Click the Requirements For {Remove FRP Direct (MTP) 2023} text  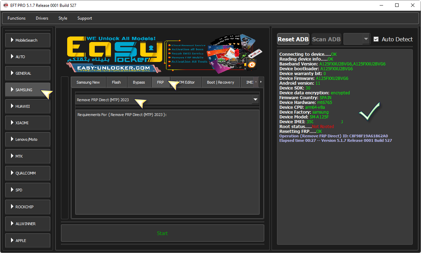(122, 115)
